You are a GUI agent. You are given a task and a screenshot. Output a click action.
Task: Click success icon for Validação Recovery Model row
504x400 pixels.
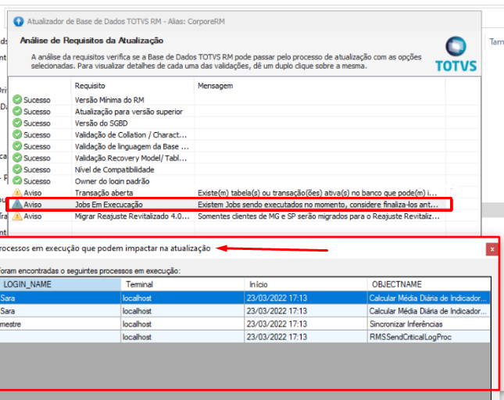tap(17, 158)
